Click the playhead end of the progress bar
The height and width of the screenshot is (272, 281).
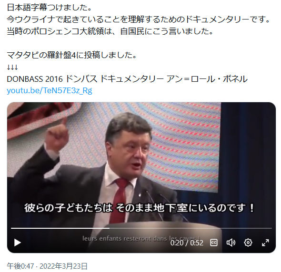(x=110, y=228)
